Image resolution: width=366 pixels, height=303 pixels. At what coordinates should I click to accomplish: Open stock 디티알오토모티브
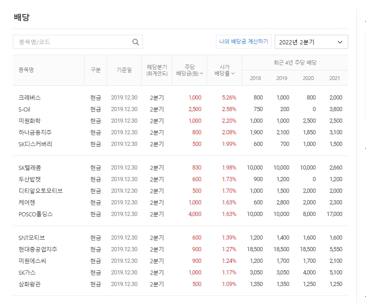click(41, 191)
